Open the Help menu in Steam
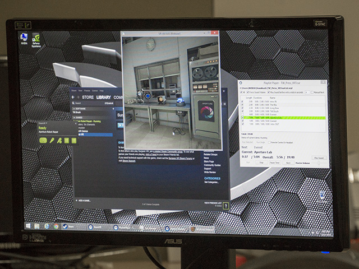Screen dimensions: 359x269 (102, 91)
